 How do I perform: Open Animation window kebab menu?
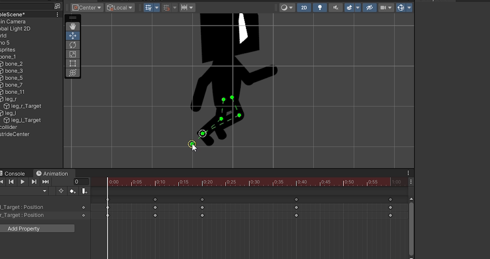(408, 173)
